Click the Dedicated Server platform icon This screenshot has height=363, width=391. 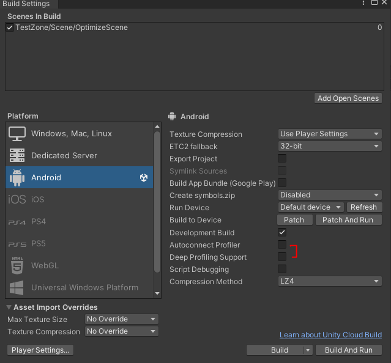17,155
